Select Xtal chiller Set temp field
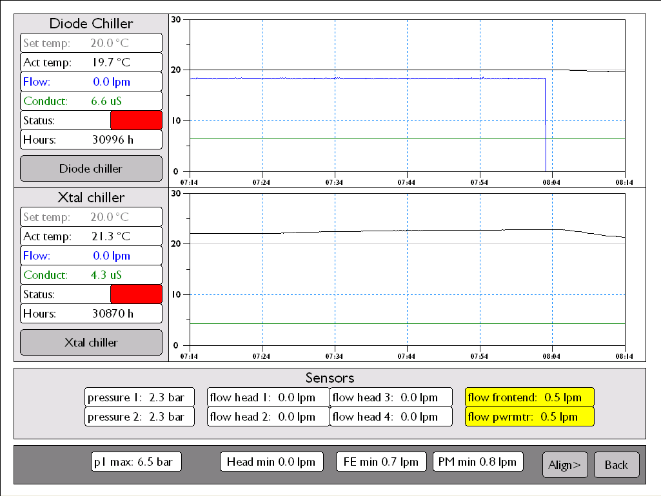 click(91, 217)
